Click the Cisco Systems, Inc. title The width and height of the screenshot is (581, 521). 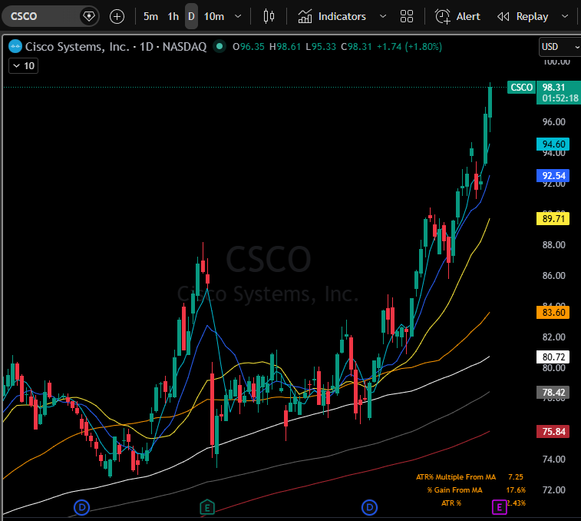78,47
